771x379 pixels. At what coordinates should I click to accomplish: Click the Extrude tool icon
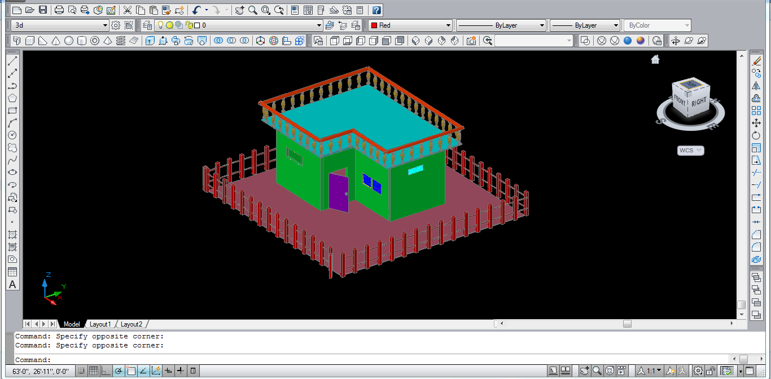point(150,41)
